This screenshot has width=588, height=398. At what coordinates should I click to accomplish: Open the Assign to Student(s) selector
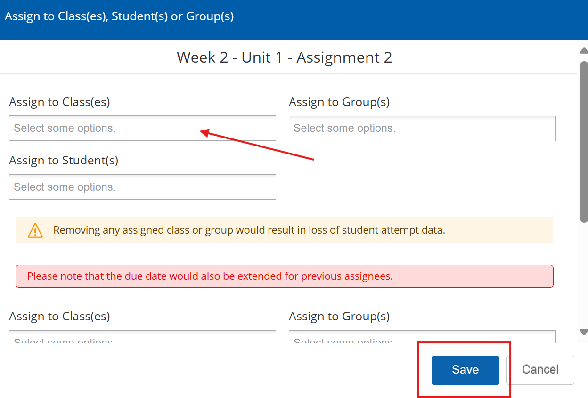142,187
